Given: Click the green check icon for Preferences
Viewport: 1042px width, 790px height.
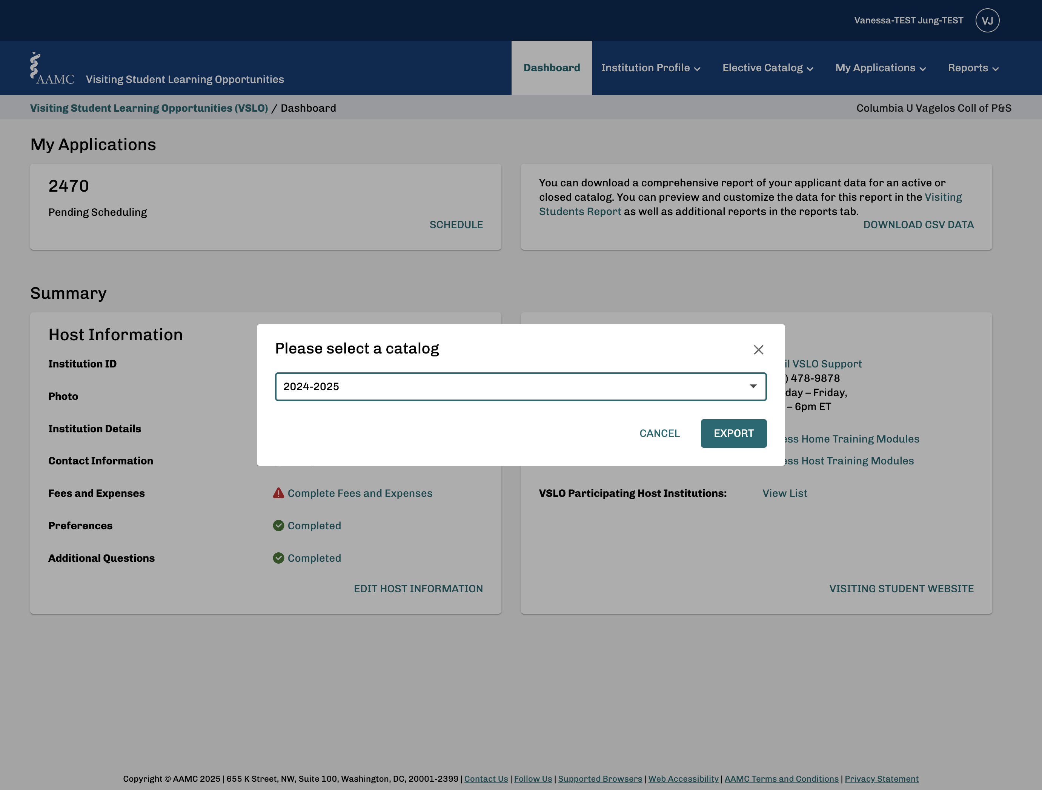Looking at the screenshot, I should (278, 526).
